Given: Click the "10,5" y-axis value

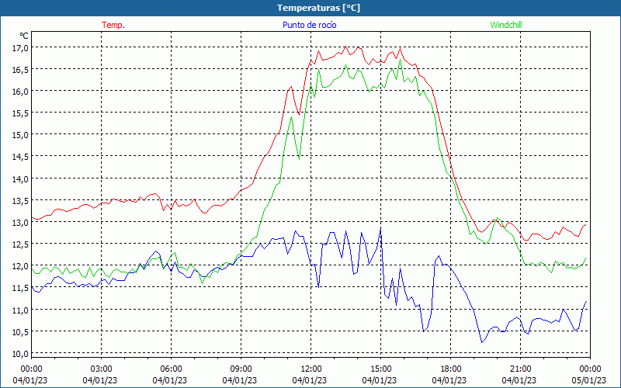Looking at the screenshot, I should tap(21, 332).
